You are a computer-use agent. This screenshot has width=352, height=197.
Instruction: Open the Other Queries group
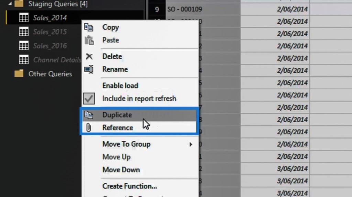coord(50,74)
